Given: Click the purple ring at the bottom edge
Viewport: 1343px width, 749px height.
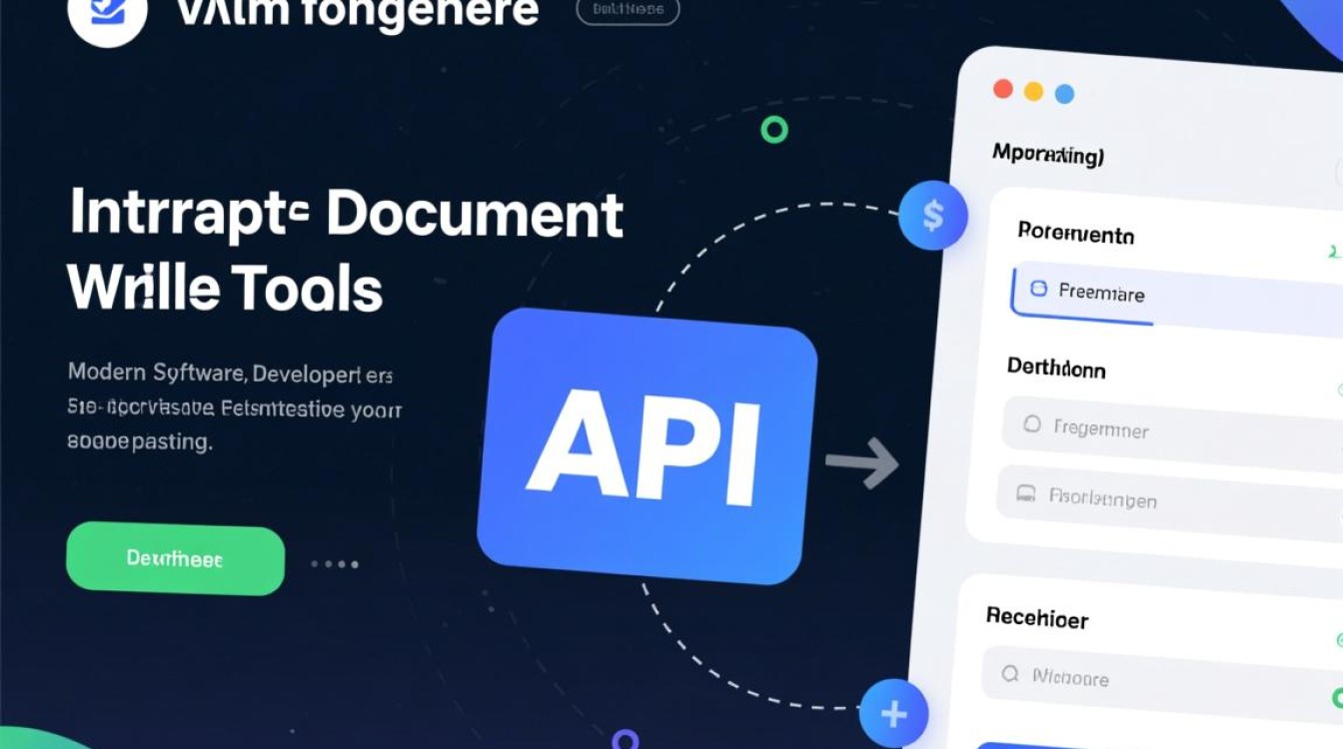Looking at the screenshot, I should 625,740.
